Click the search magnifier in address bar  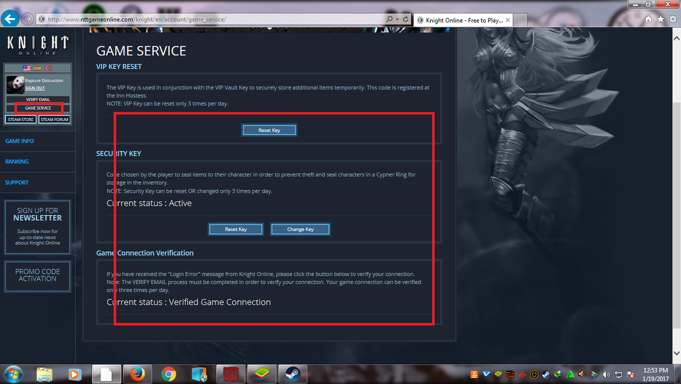[390, 19]
